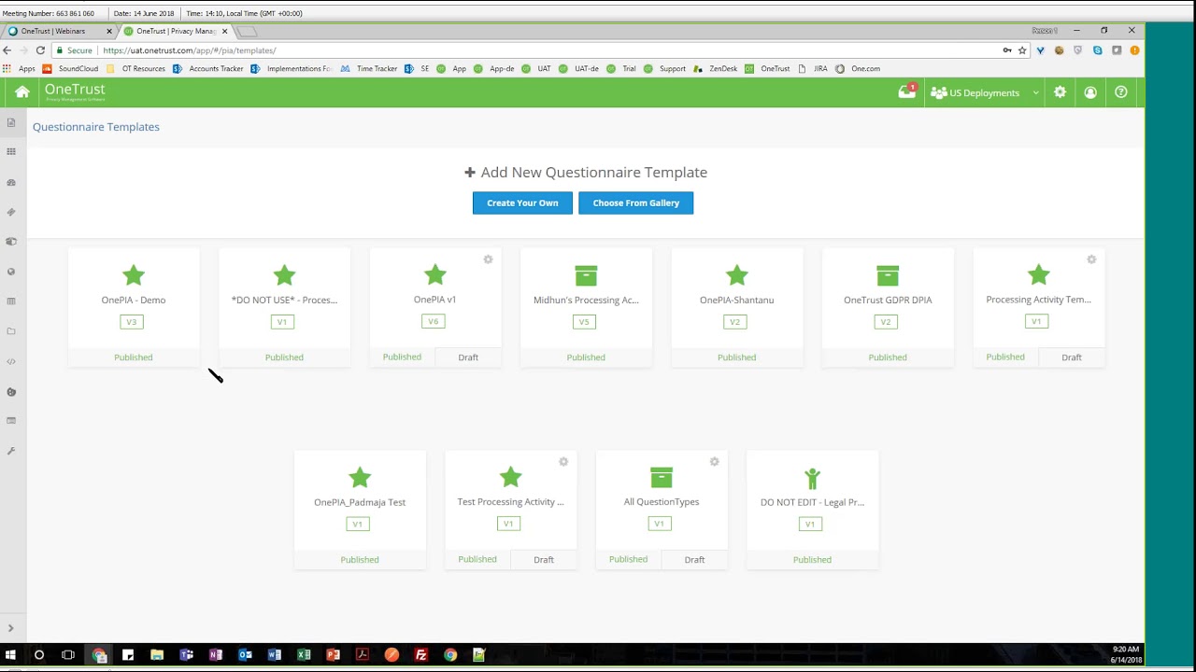Click Create Your Own button
The height and width of the screenshot is (672, 1196).
[522, 203]
